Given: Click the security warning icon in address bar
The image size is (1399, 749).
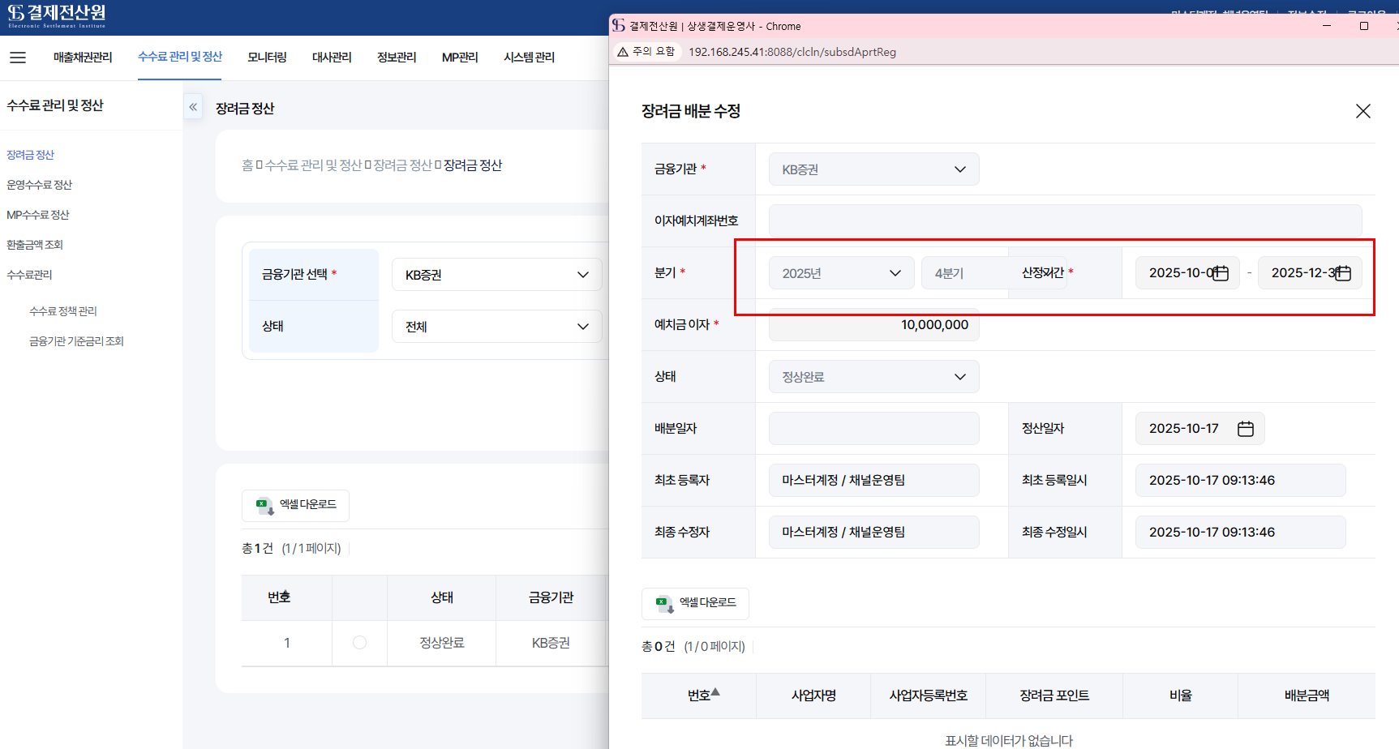Looking at the screenshot, I should click(x=623, y=52).
